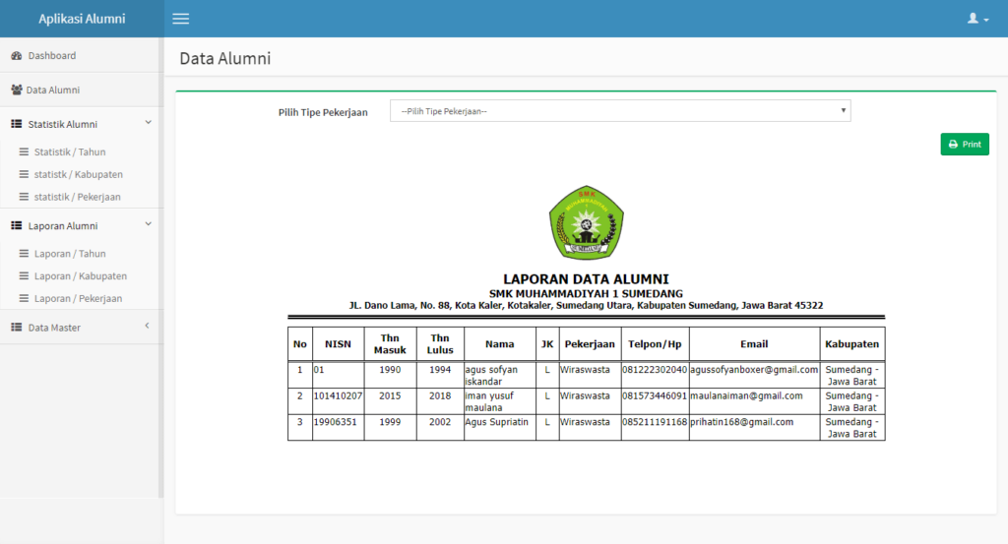Click the Aplikasi Alumni brand link

(x=82, y=19)
